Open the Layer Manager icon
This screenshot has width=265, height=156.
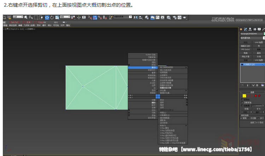tap(147, 17)
